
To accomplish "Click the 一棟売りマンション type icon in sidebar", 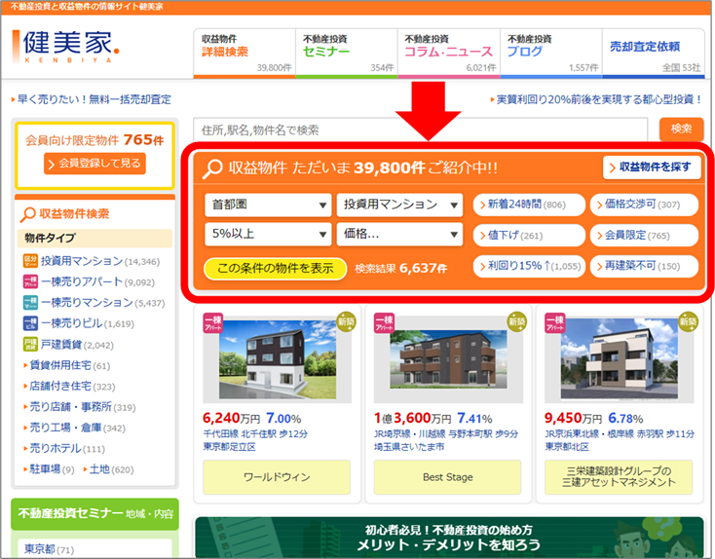I will pyautogui.click(x=30, y=303).
